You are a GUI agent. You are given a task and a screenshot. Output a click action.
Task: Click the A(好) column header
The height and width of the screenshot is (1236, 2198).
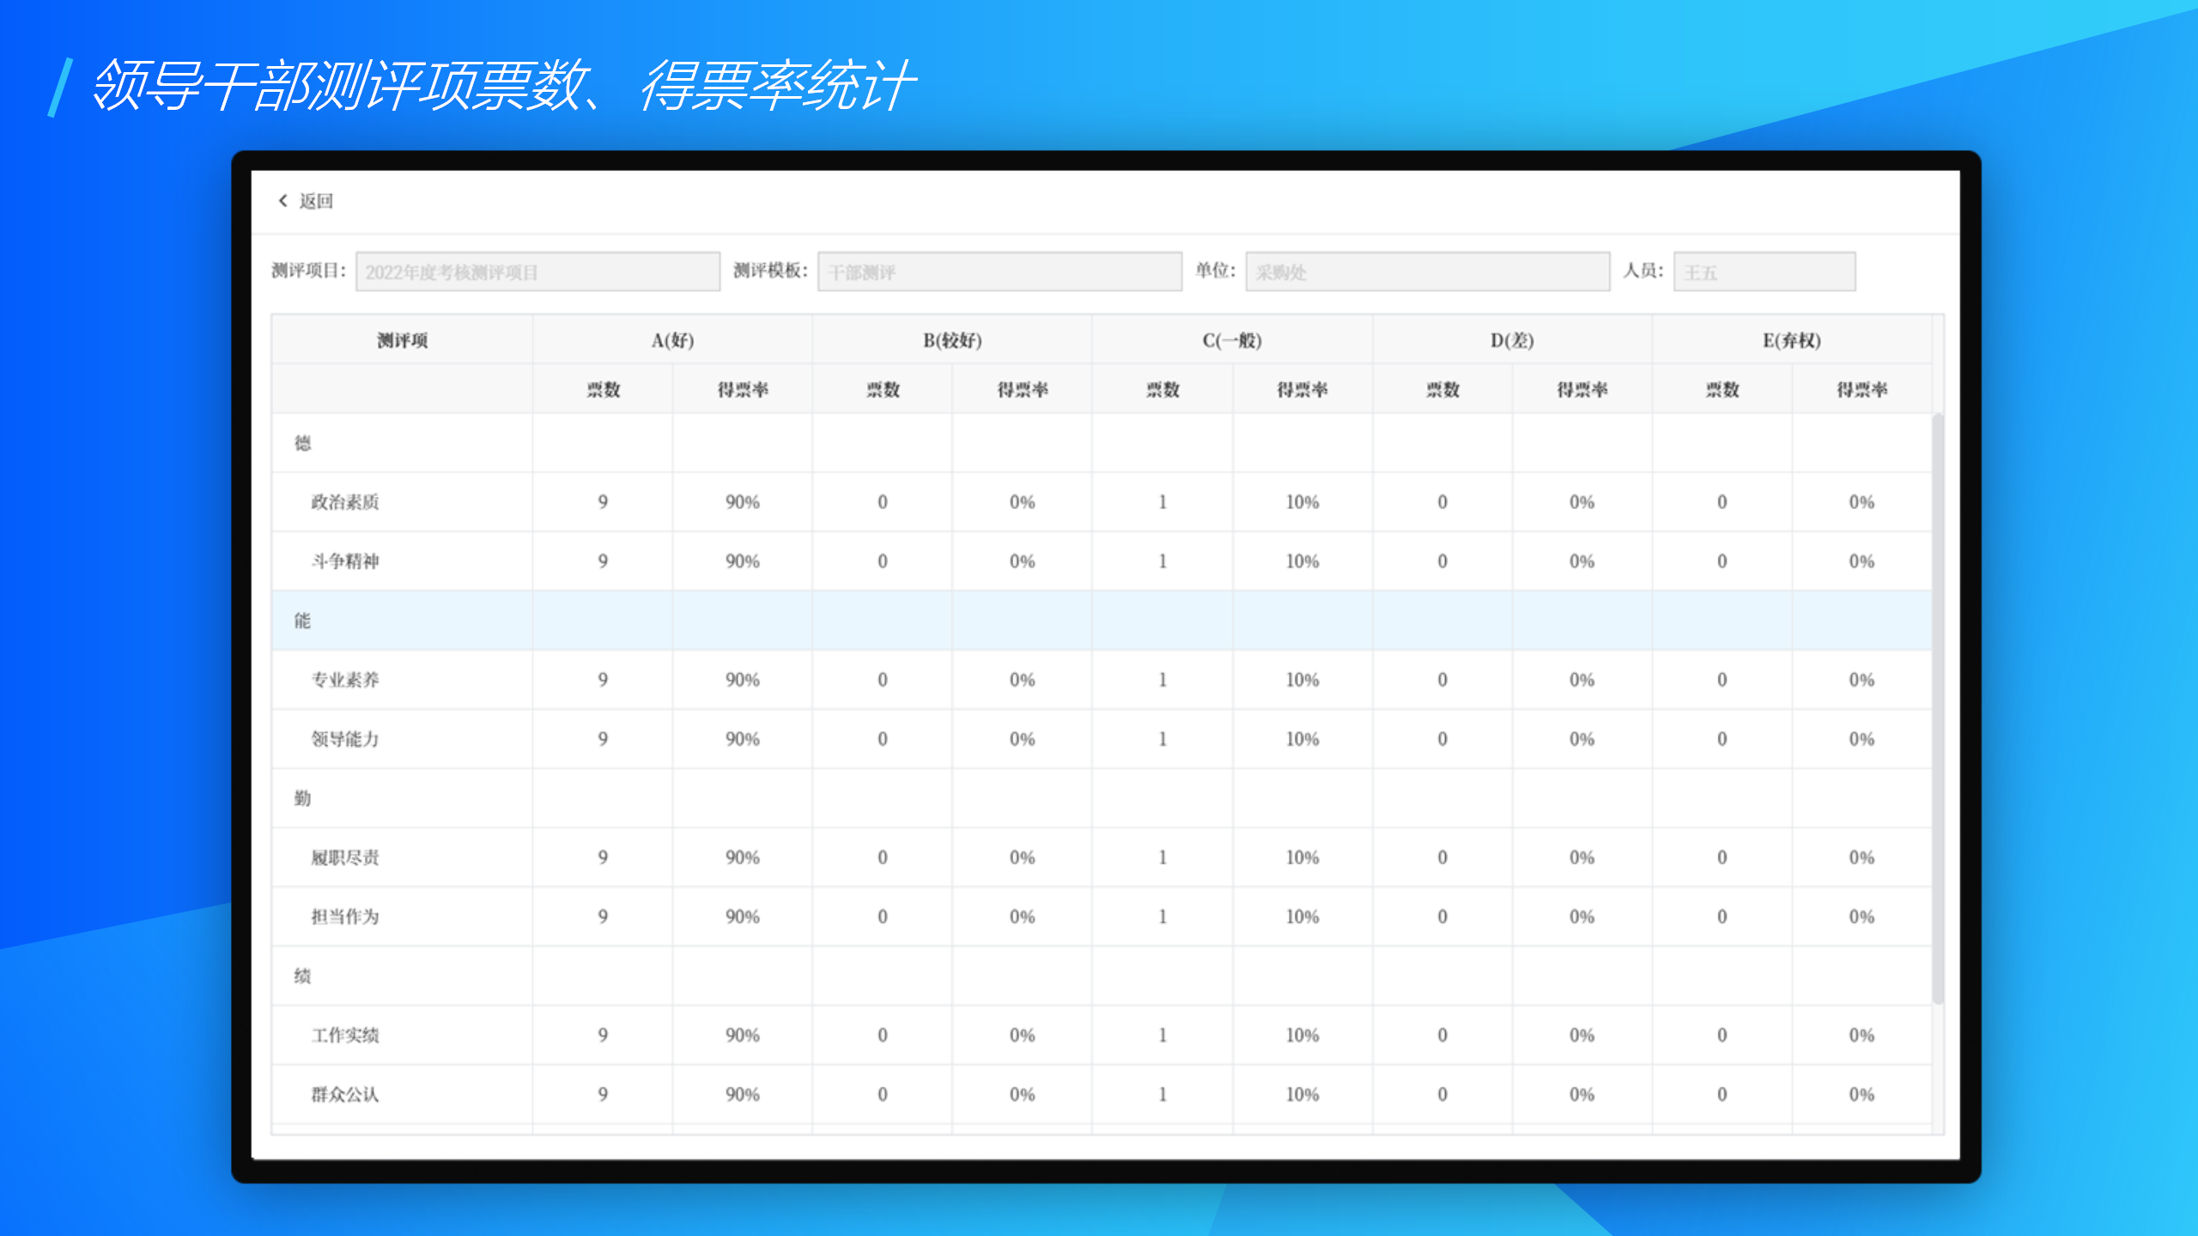[672, 341]
